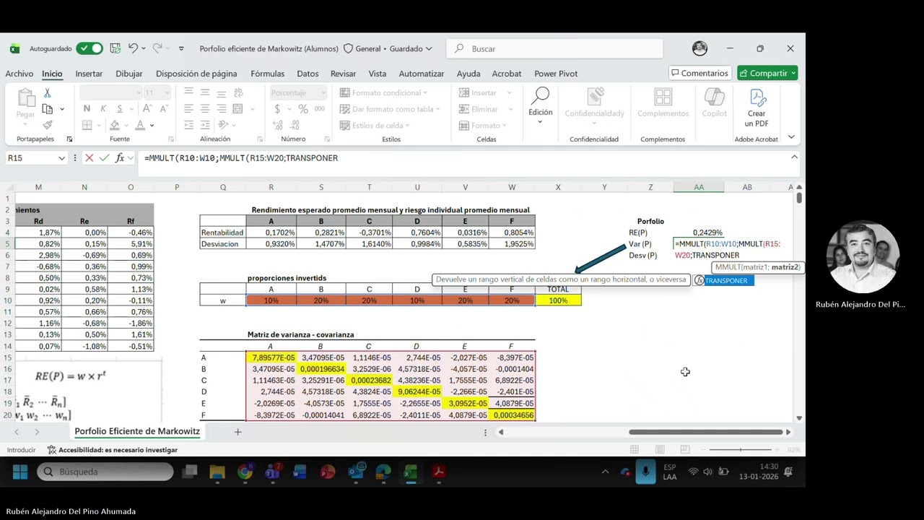The image size is (924, 520).
Task: Open Windows Start menu
Action: (20, 472)
